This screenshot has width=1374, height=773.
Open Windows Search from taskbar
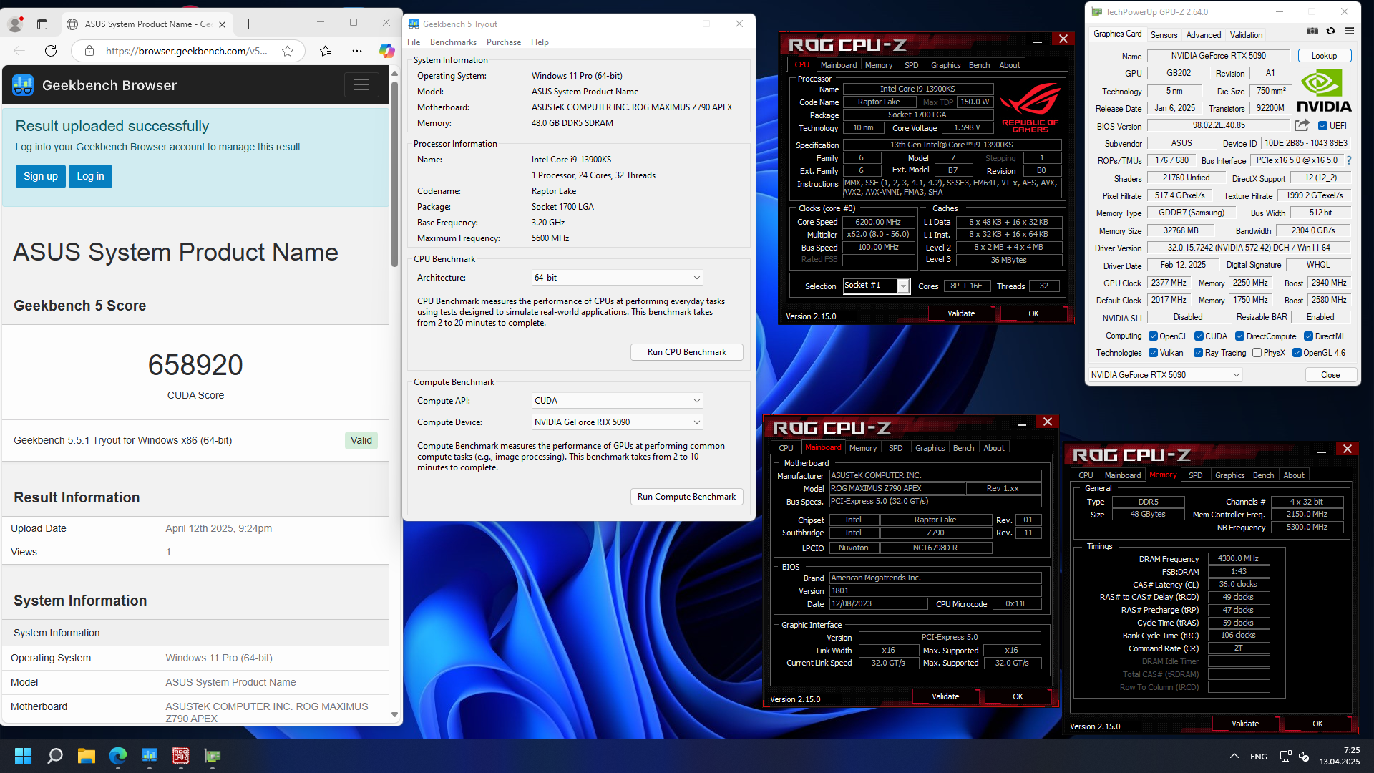tap(55, 756)
